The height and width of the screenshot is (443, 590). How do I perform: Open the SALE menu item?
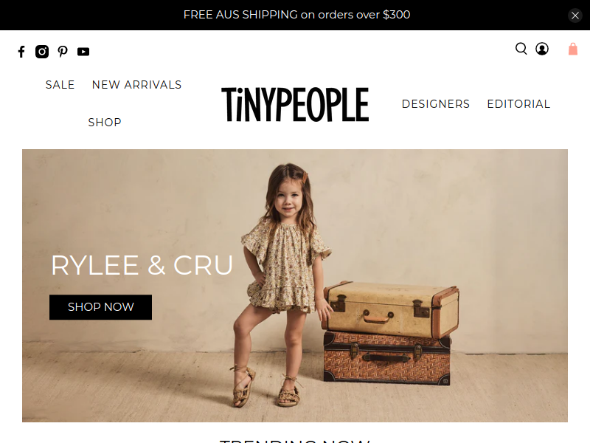pos(60,85)
